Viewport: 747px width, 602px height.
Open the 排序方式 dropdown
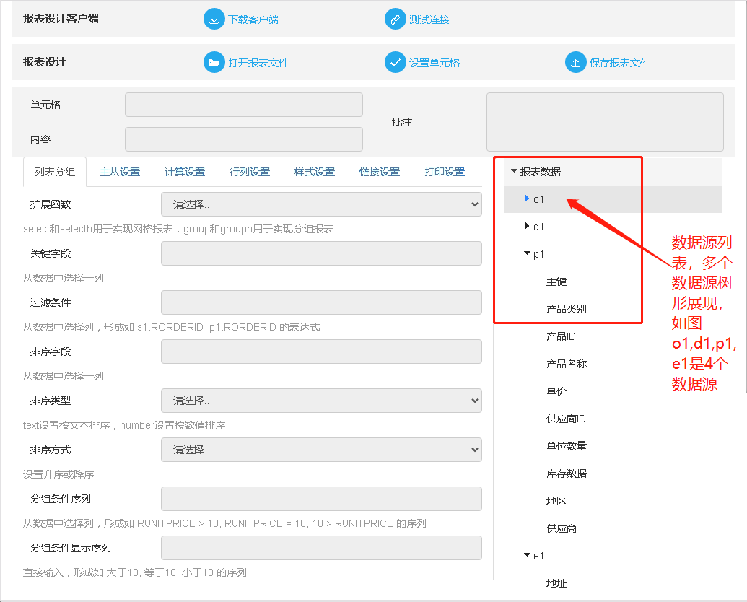click(321, 450)
